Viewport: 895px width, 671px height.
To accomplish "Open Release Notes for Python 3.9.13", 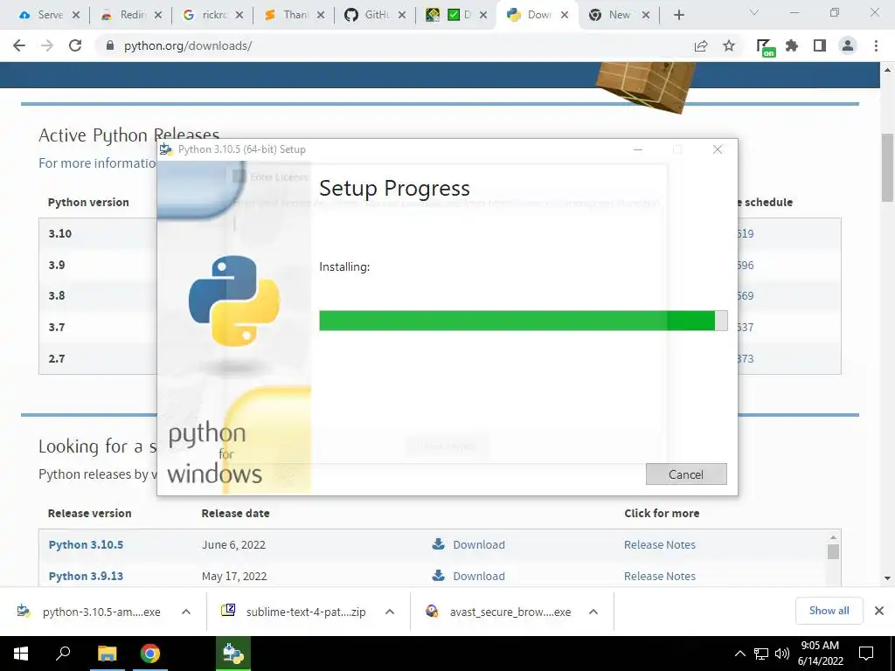I will click(x=659, y=577).
